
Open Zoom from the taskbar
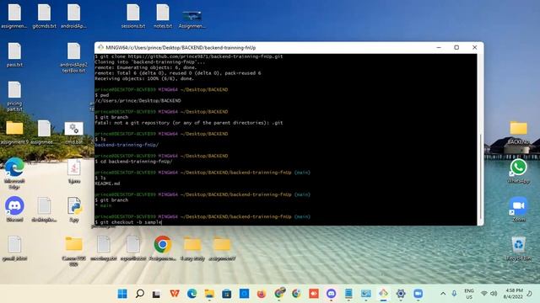pos(418,294)
